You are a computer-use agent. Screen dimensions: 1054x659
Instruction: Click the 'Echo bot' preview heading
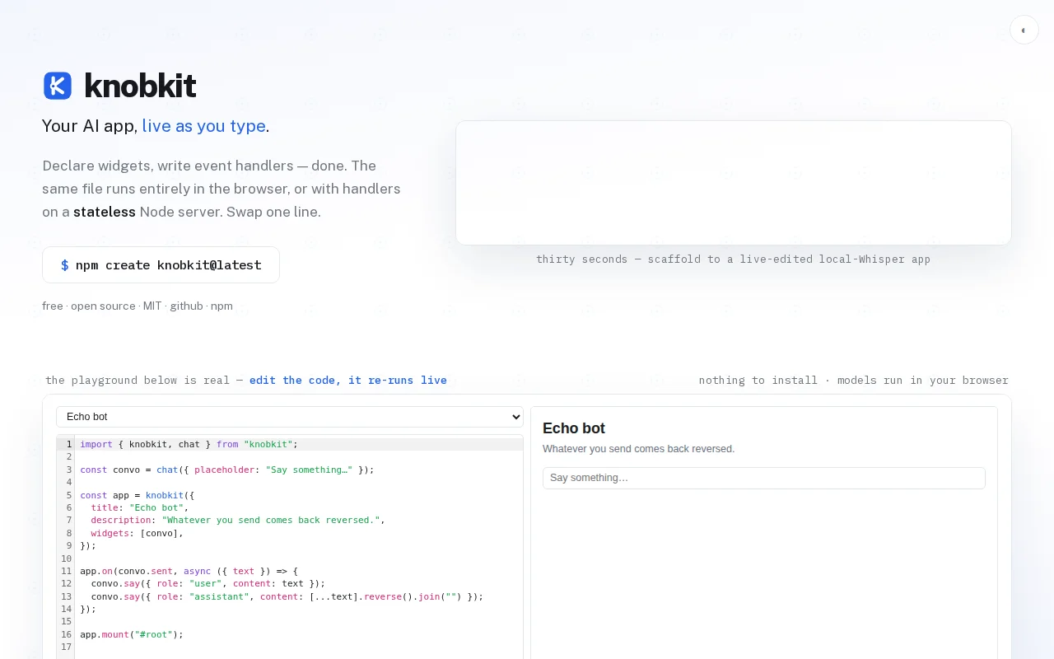pyautogui.click(x=574, y=428)
